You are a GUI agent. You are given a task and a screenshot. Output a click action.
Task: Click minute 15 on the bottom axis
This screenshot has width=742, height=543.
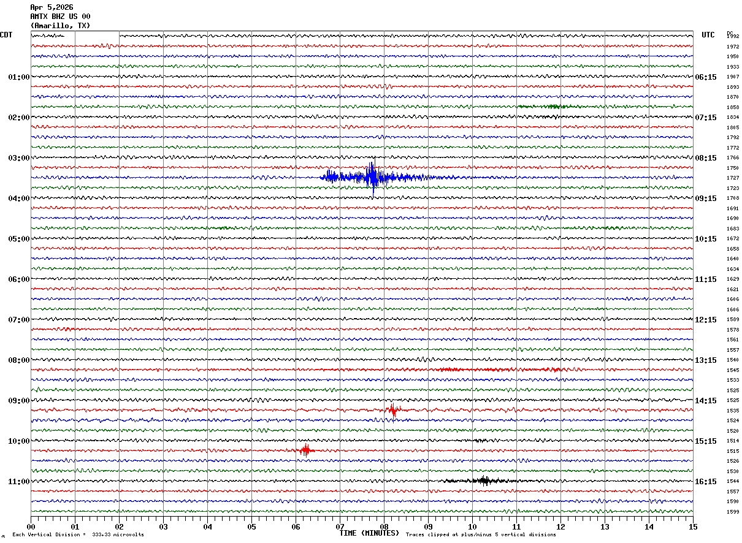coord(693,526)
